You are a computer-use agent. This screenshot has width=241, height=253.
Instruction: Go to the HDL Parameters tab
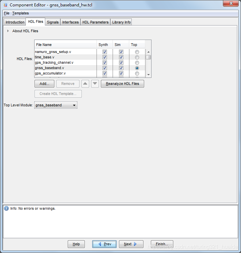[x=96, y=22]
